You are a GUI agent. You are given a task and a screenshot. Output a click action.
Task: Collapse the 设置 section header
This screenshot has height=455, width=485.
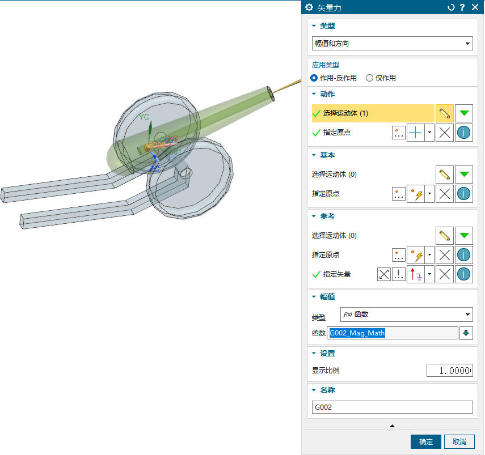[x=314, y=354]
